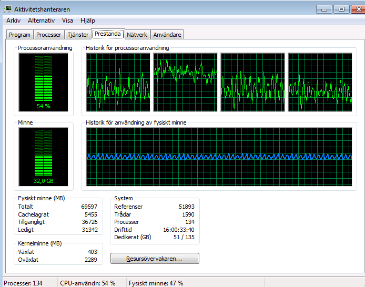Click the first CPU history graph
Viewport: 365px width, 287px height.
tap(118, 81)
